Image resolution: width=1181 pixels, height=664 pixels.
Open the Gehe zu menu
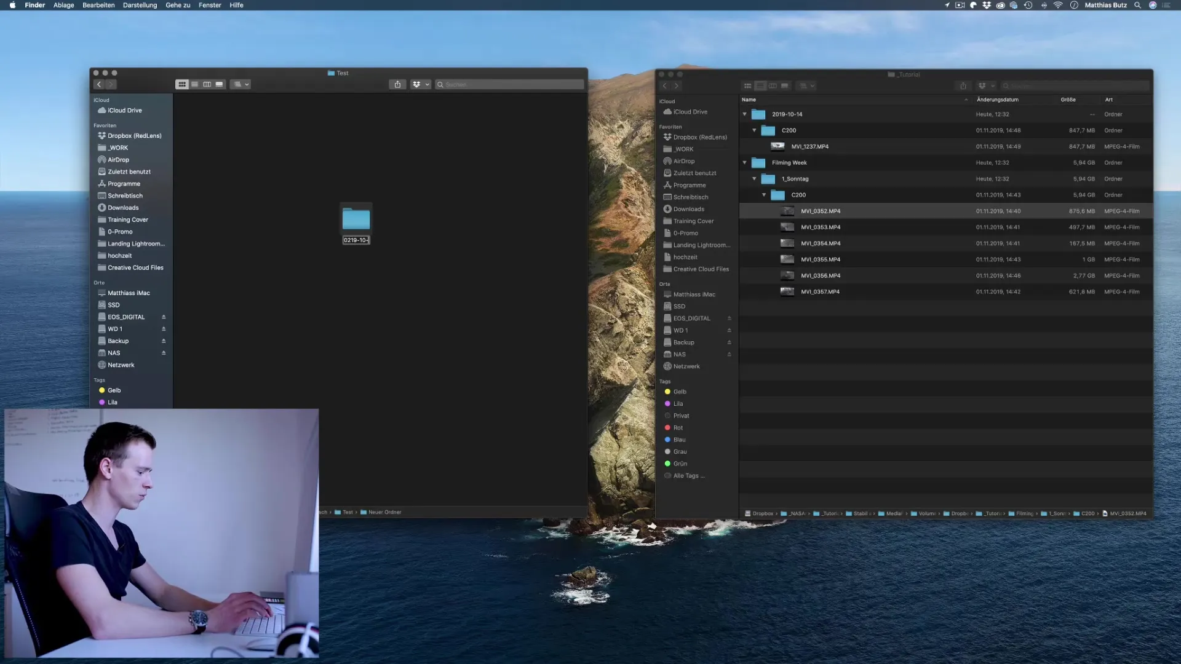tap(178, 5)
